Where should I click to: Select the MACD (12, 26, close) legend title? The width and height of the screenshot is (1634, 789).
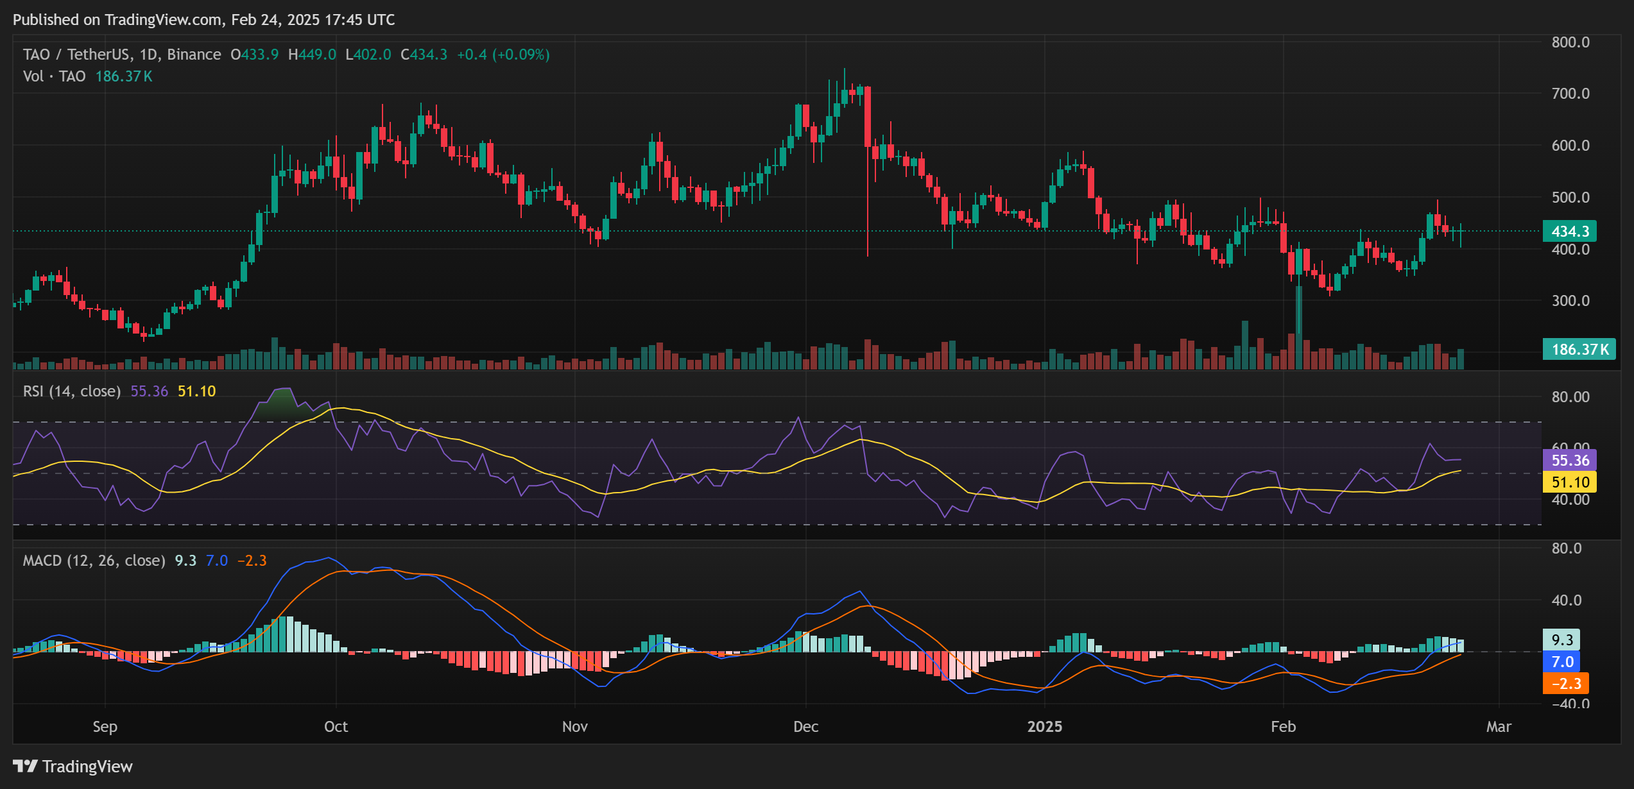(94, 561)
